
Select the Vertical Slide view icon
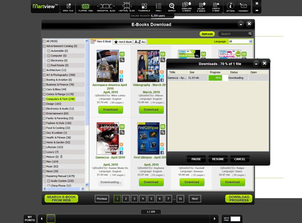[126, 7]
